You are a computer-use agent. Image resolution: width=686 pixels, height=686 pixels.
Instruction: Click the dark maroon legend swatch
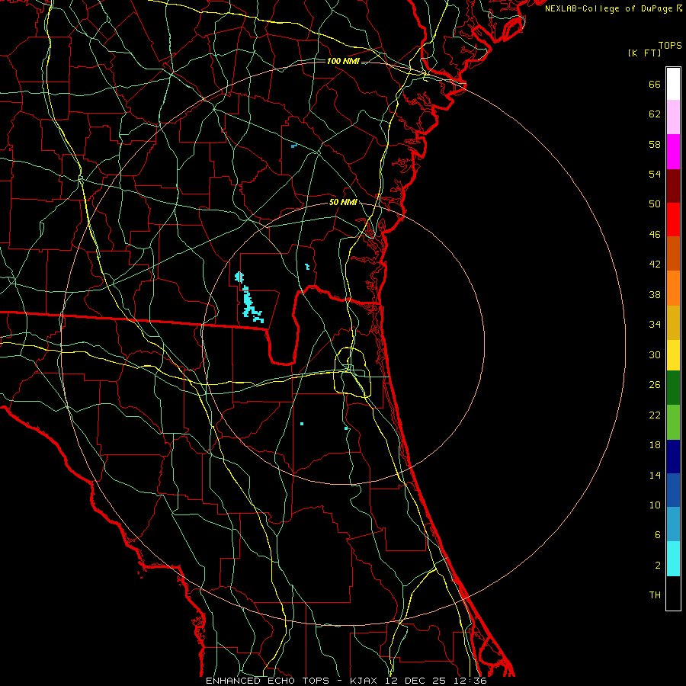[x=673, y=185]
